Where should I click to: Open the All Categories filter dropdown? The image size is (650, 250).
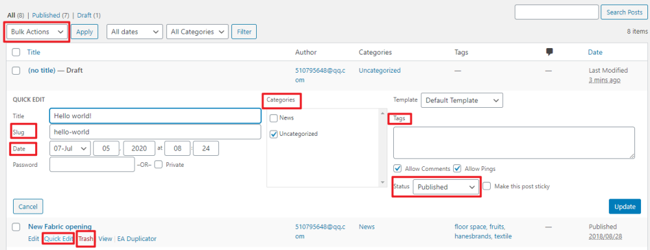[x=198, y=31]
